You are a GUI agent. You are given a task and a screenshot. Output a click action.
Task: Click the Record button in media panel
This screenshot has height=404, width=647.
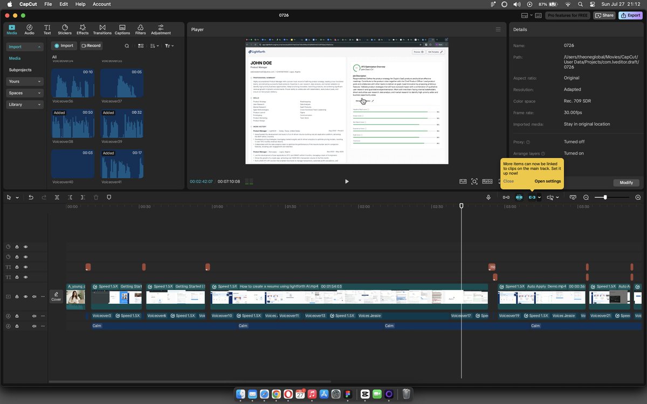click(91, 46)
